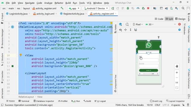Click the WhatsApp logo in preview
This screenshot has height=107, width=191.
click(149, 45)
